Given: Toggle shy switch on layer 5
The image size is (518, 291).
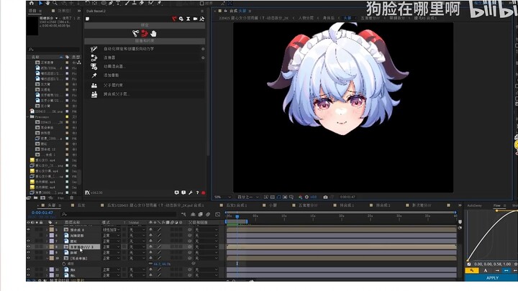Looking at the screenshot, I should 151,230.
